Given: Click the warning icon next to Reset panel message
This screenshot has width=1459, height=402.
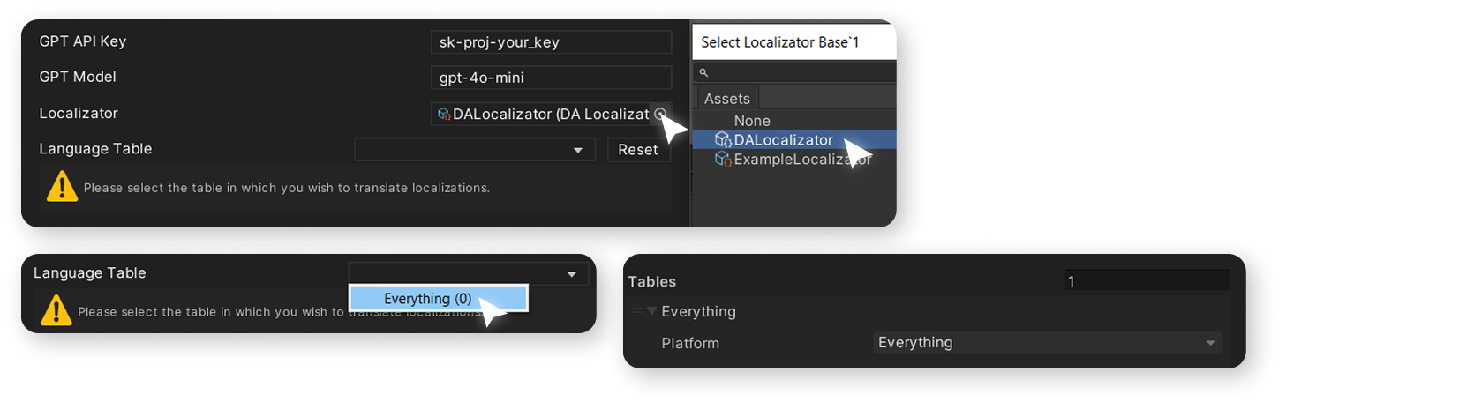Looking at the screenshot, I should pos(62,187).
